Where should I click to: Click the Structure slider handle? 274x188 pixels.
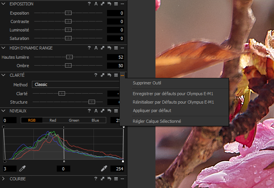point(92,102)
